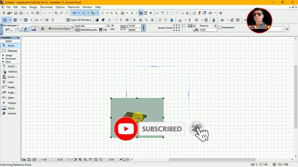Expand the Document group in Toolbox

(x=3, y=59)
